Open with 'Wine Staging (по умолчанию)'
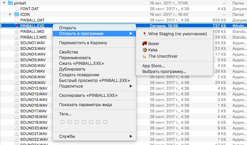247x145 pixels. [175, 34]
